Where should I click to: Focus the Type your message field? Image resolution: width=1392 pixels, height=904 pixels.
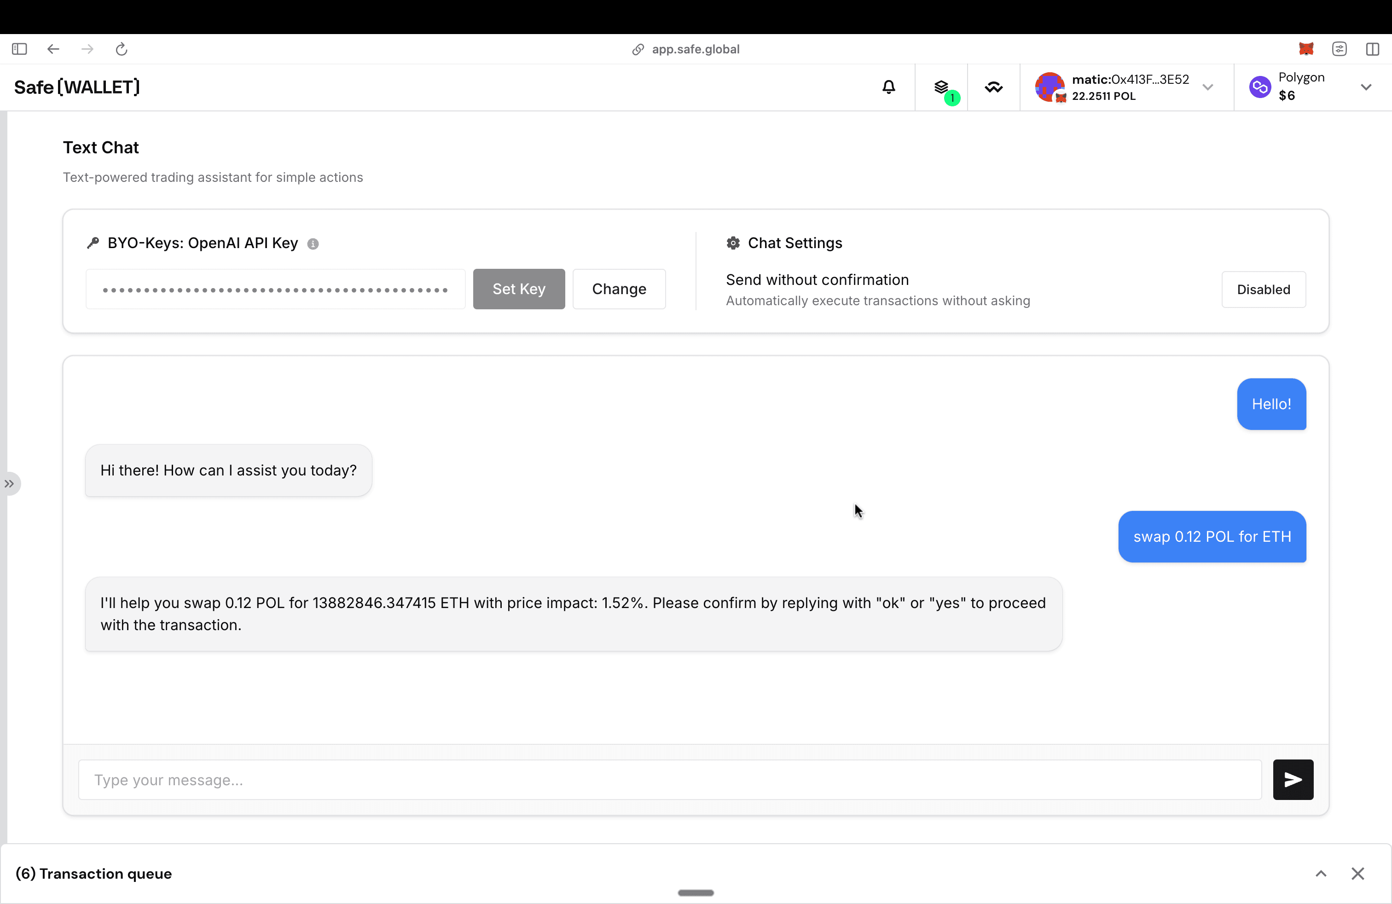(670, 779)
